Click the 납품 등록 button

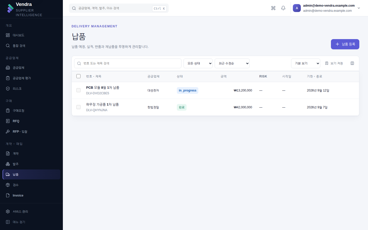[x=345, y=44]
